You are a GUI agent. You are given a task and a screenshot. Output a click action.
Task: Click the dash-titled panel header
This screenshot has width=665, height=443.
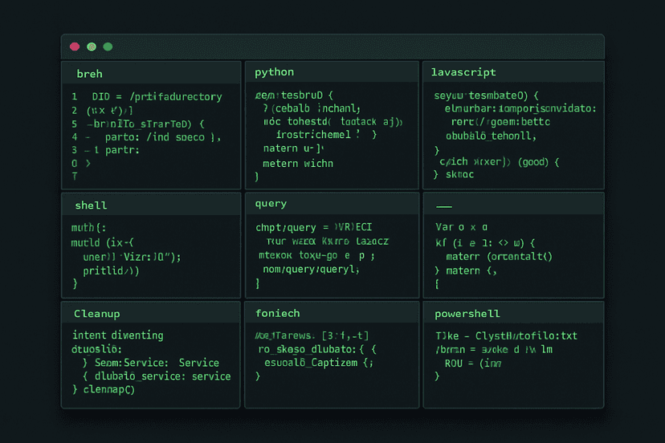[444, 204]
